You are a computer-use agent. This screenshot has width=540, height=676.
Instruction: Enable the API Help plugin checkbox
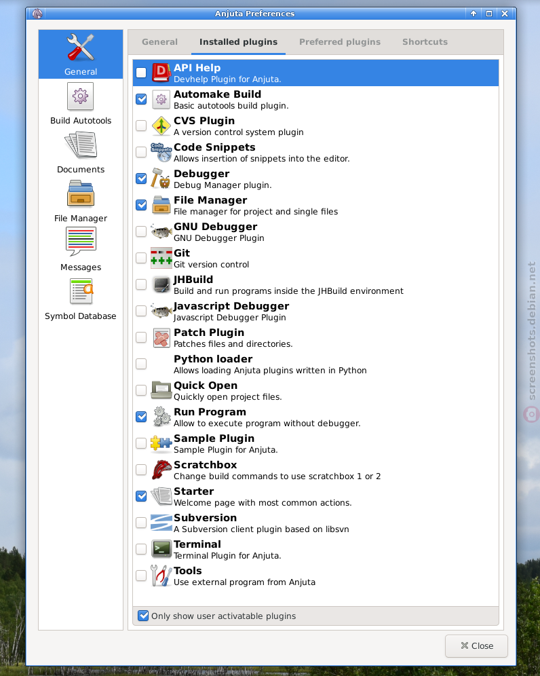pos(141,73)
